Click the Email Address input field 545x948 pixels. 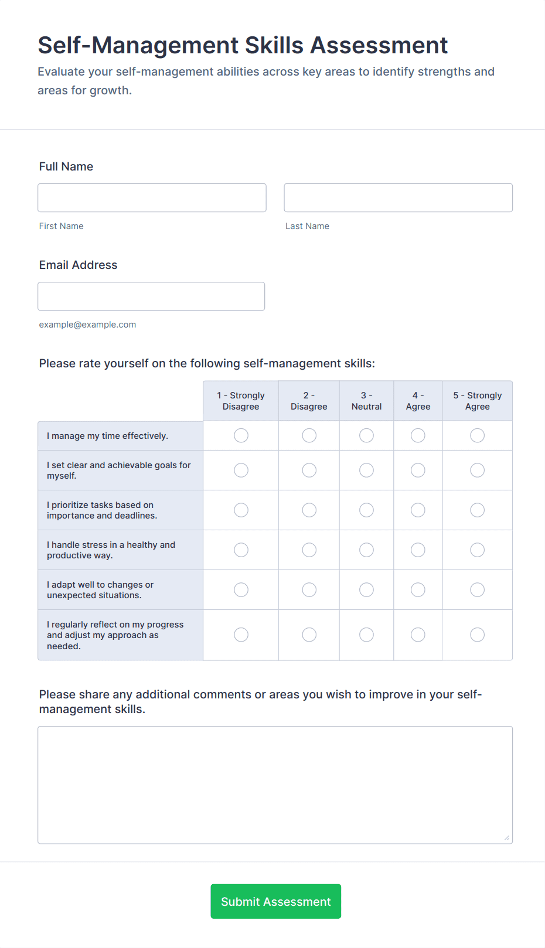click(x=151, y=296)
